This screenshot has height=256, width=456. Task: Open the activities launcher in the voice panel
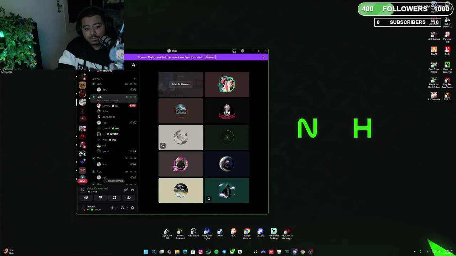[x=115, y=198]
